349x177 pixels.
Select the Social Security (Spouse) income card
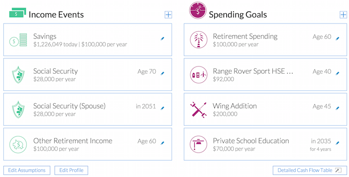tap(88, 109)
